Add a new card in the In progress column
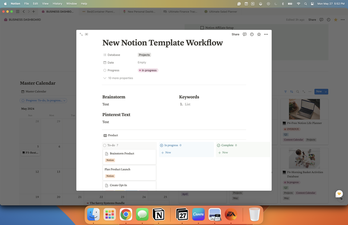The image size is (348, 225). click(x=166, y=152)
